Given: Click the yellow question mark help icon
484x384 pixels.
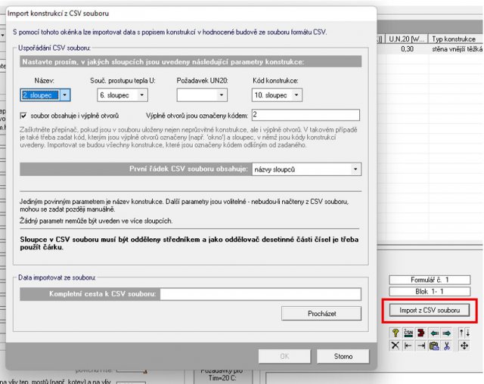Looking at the screenshot, I should [x=396, y=333].
